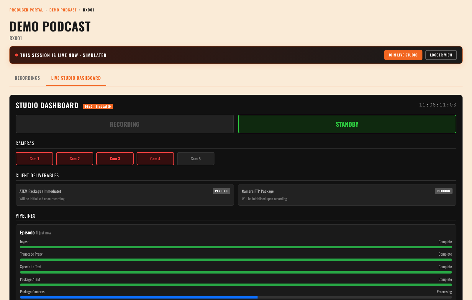Click the Pipelines section label
Image resolution: width=472 pixels, height=300 pixels.
25,216
